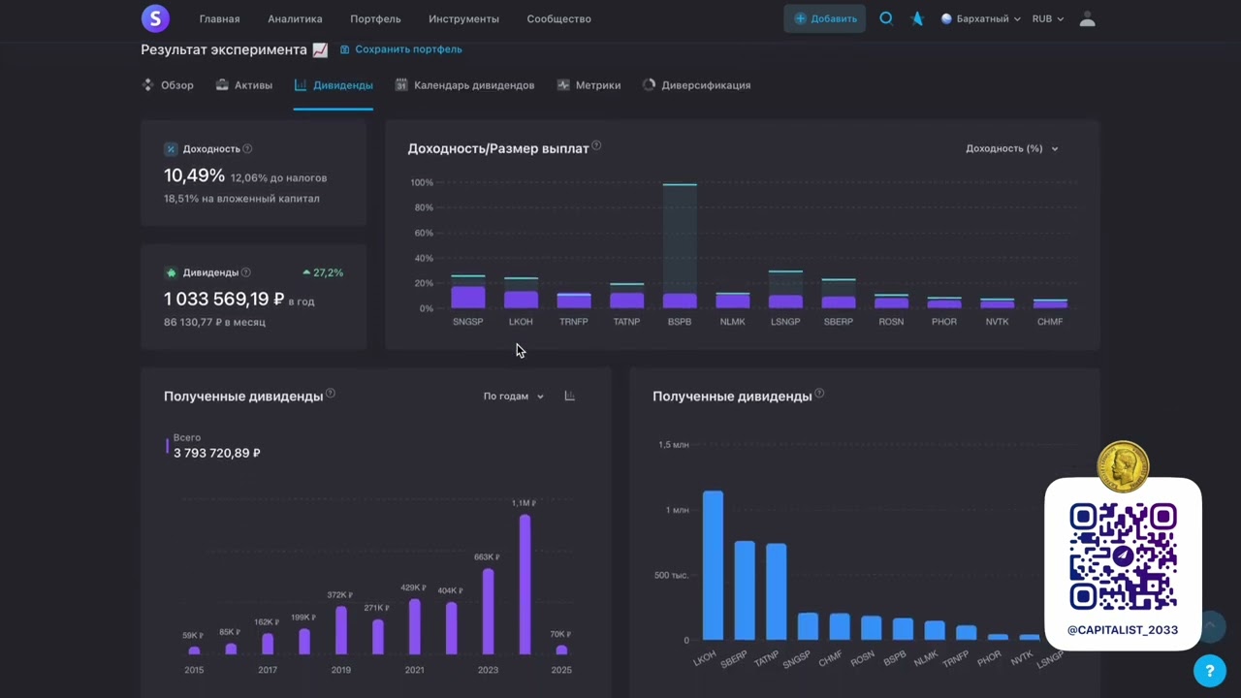
Task: Open the search magnifier icon
Action: [x=886, y=18]
